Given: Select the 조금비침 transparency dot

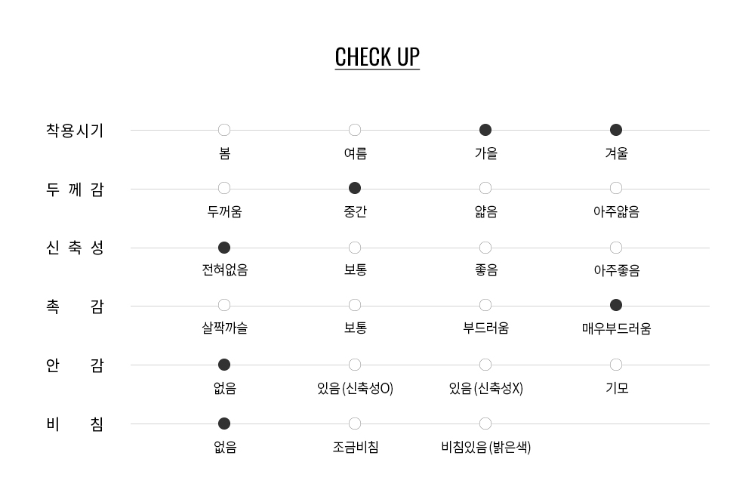Looking at the screenshot, I should coord(355,424).
